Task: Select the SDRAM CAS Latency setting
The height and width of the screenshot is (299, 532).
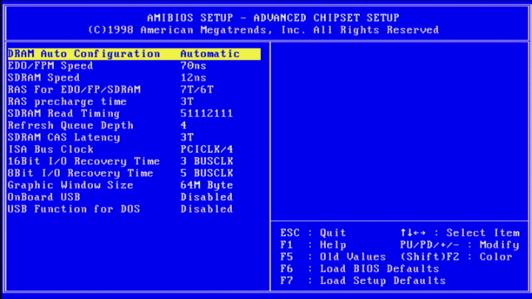Action: click(64, 137)
